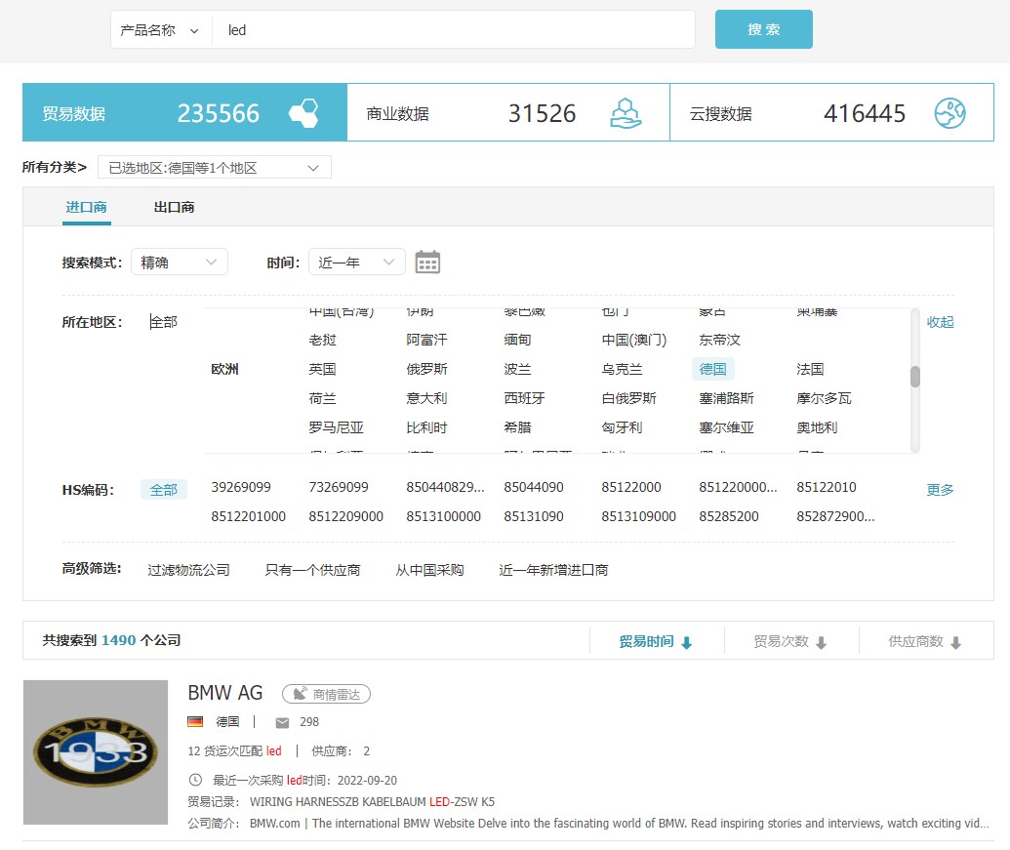This screenshot has width=1010, height=850.
Task: Click the 贸易数据 hexagon cubes icon
Action: pos(304,113)
